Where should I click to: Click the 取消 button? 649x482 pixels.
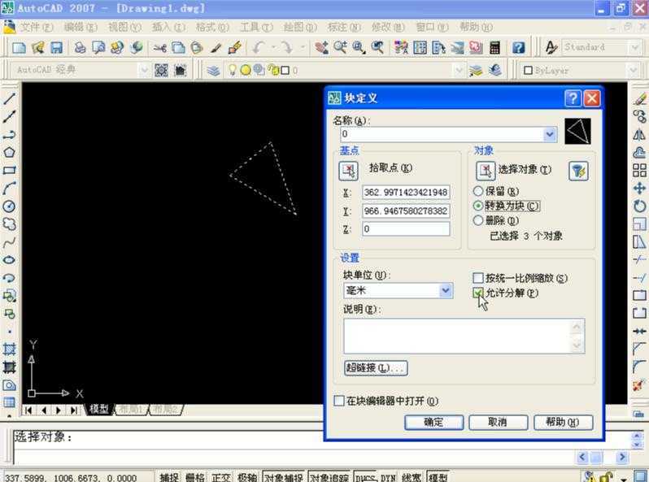click(498, 422)
